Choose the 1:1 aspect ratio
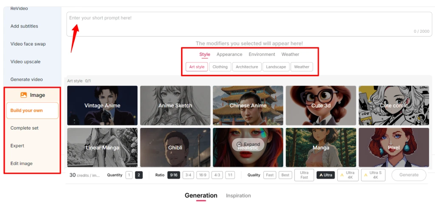The width and height of the screenshot is (435, 215). pyautogui.click(x=230, y=175)
